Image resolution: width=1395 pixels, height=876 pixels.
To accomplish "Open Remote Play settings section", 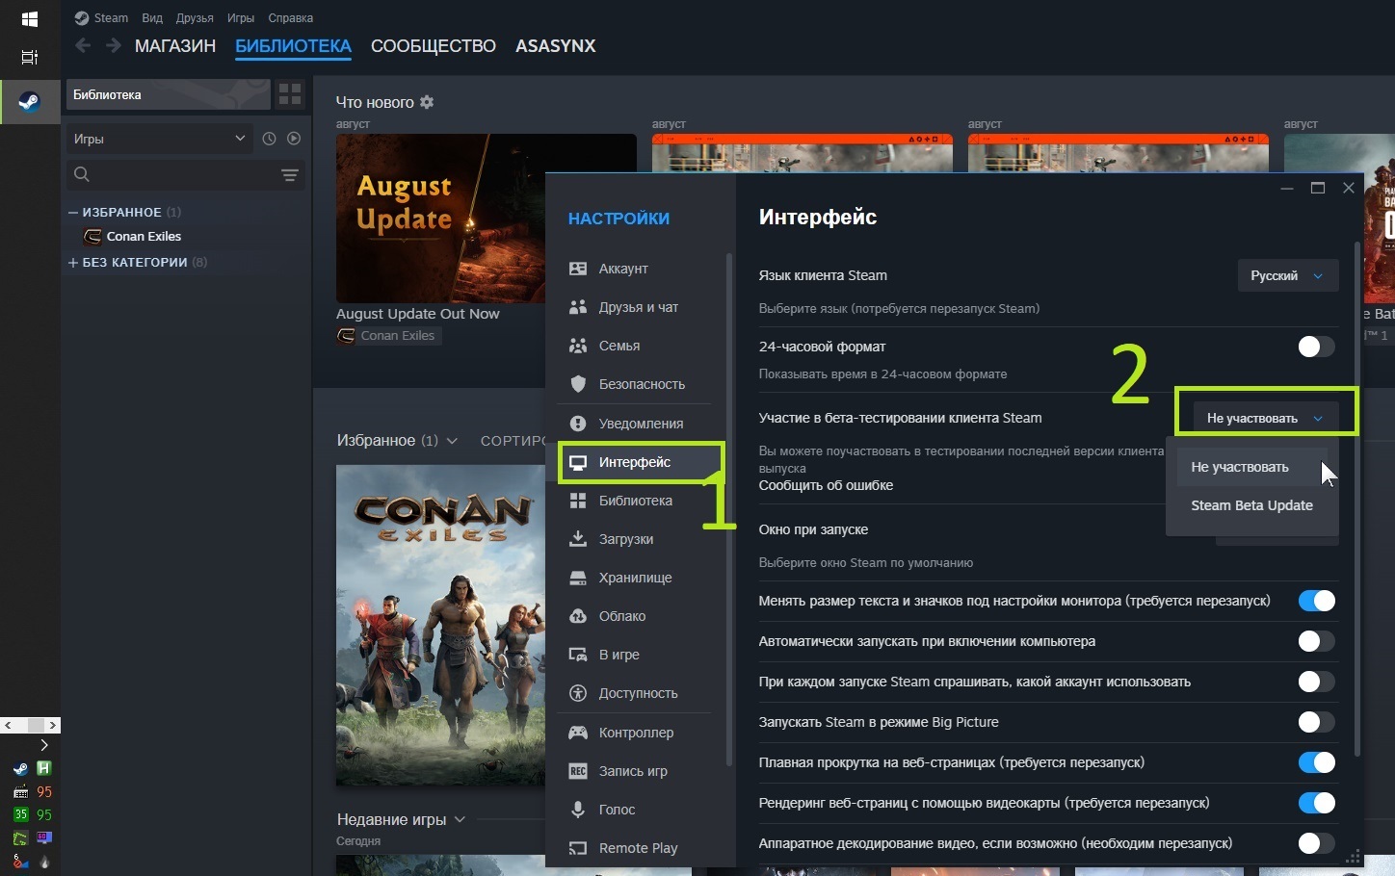I will (x=639, y=848).
